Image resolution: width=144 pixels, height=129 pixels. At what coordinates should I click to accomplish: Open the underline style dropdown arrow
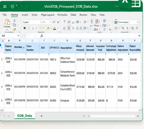[36, 28]
